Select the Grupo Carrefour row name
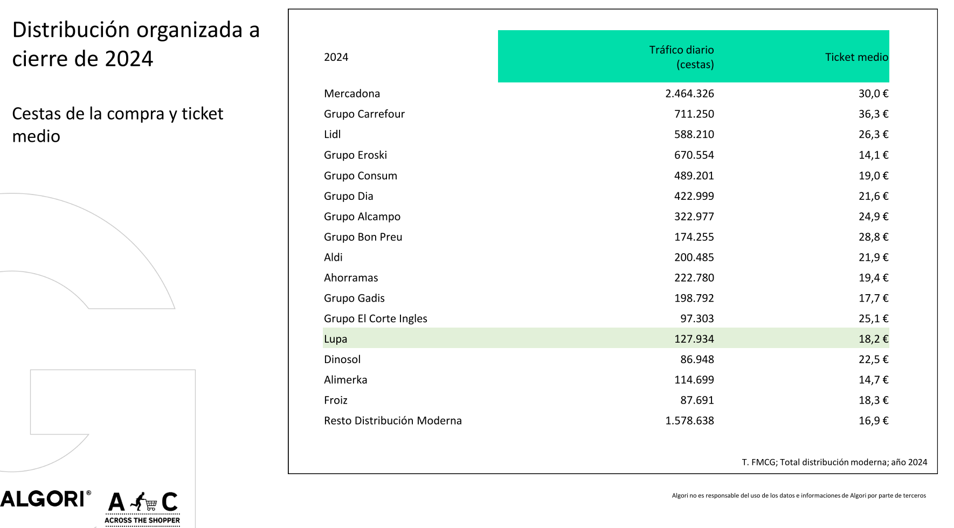The image size is (954, 528). pos(364,114)
